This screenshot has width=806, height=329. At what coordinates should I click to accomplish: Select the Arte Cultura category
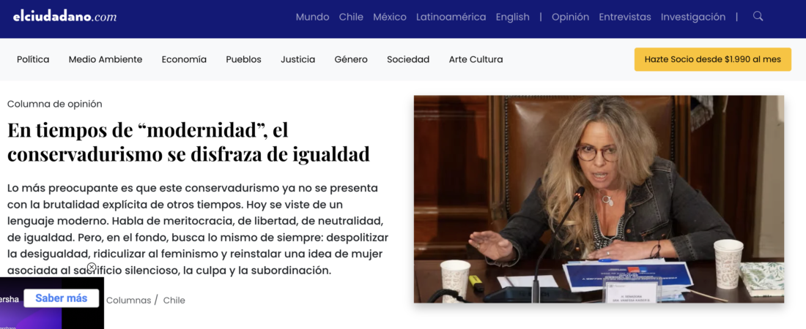pos(476,59)
